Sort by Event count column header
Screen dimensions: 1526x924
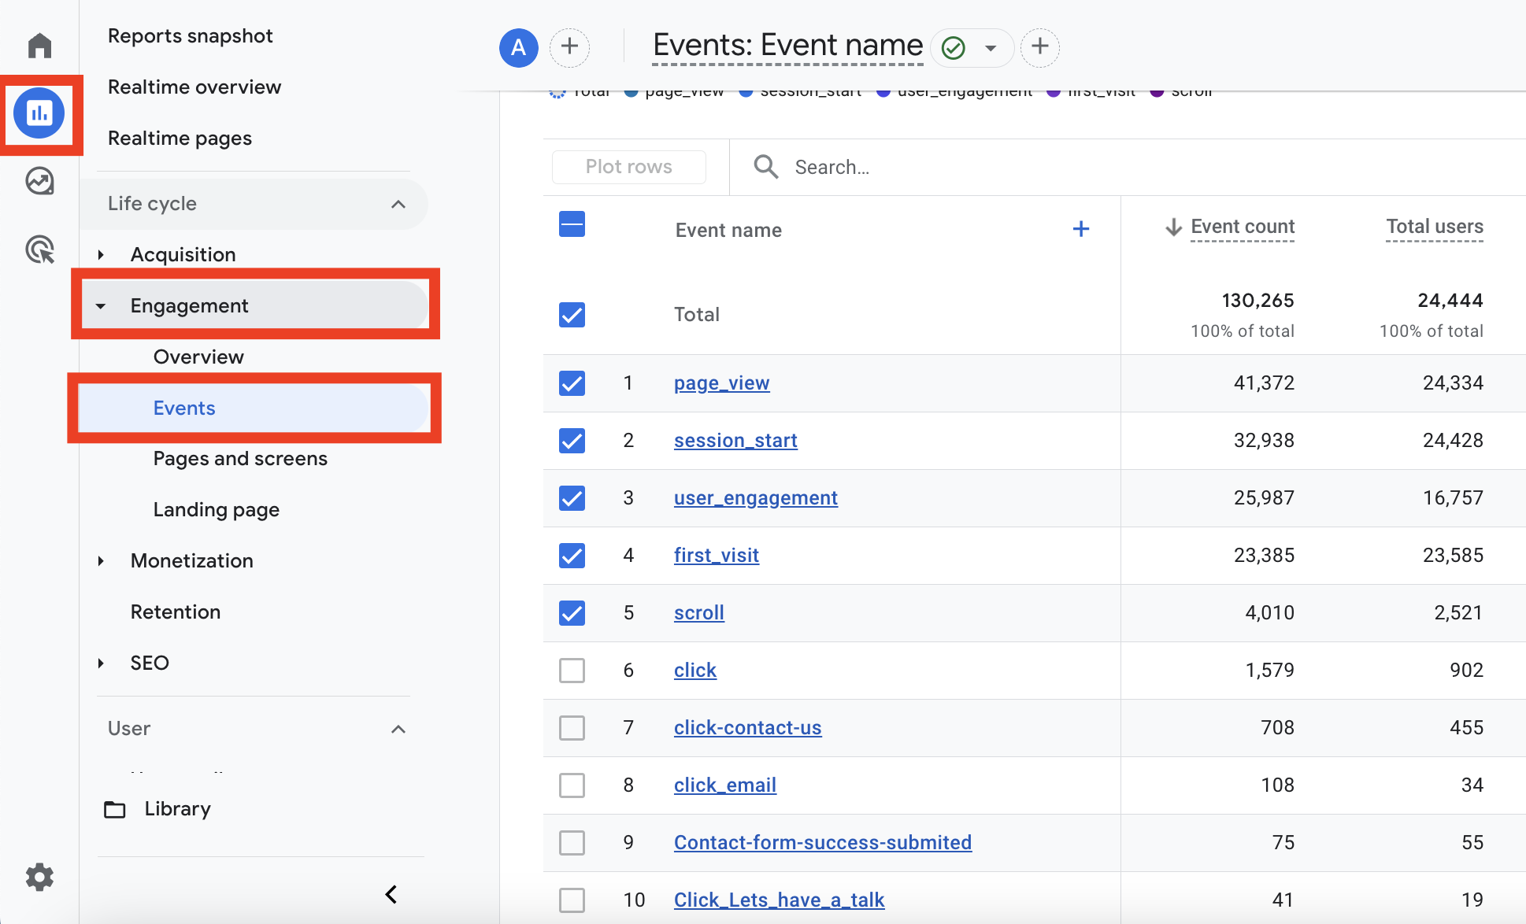click(1242, 227)
